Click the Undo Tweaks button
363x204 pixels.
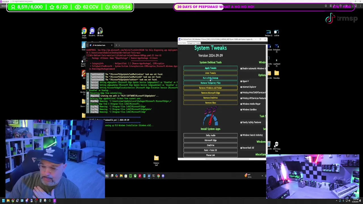point(210,73)
